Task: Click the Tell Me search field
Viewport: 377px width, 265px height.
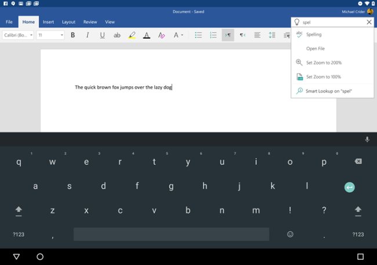Action: coord(333,23)
